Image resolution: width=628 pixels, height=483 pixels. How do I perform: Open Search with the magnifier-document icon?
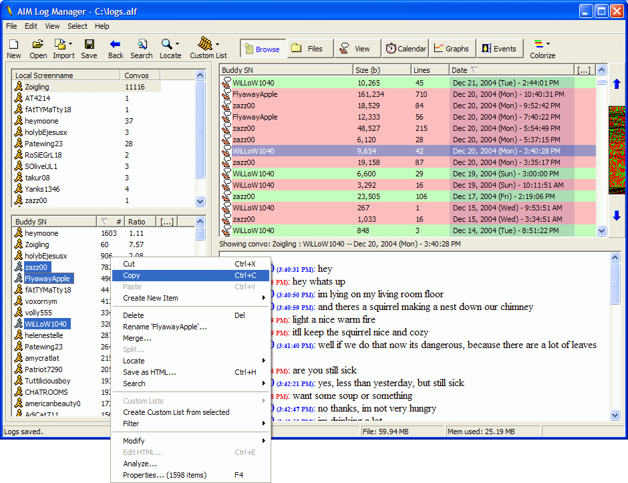[x=142, y=43]
